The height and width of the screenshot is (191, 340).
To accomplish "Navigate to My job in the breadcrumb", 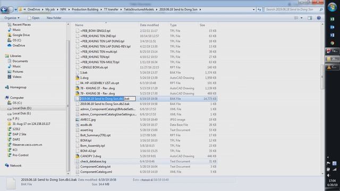I will (x=50, y=10).
